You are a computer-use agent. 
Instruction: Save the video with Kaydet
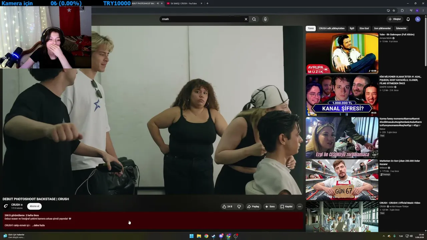287,207
